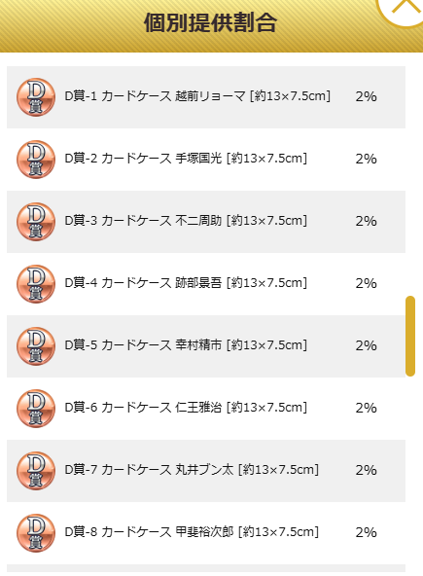Click the D賞 badge icon for 幸村精市
This screenshot has width=423, height=576.
[x=36, y=346]
